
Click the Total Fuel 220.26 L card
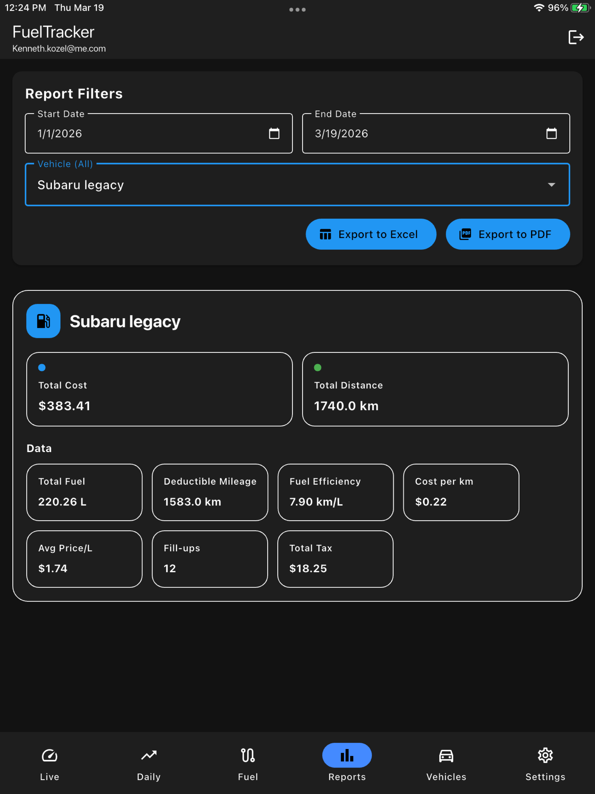coord(84,492)
